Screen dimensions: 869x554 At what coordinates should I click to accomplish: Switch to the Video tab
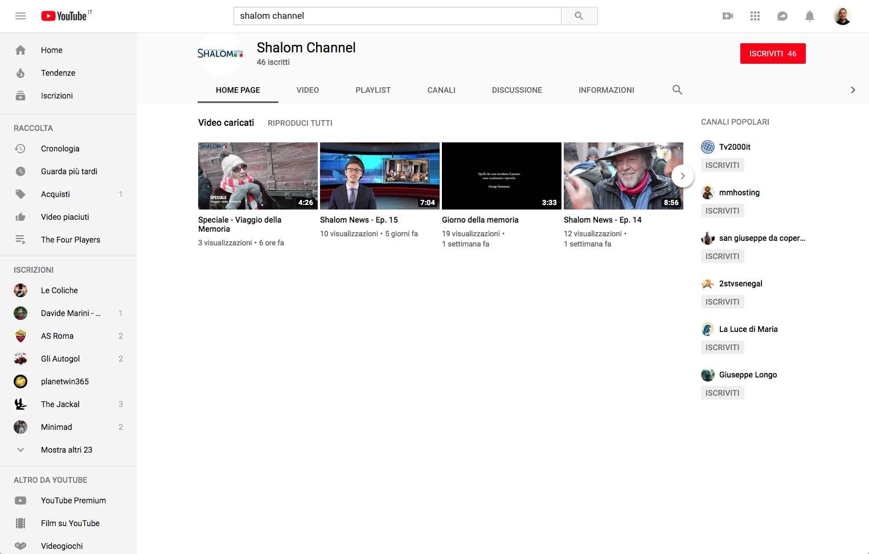point(308,90)
